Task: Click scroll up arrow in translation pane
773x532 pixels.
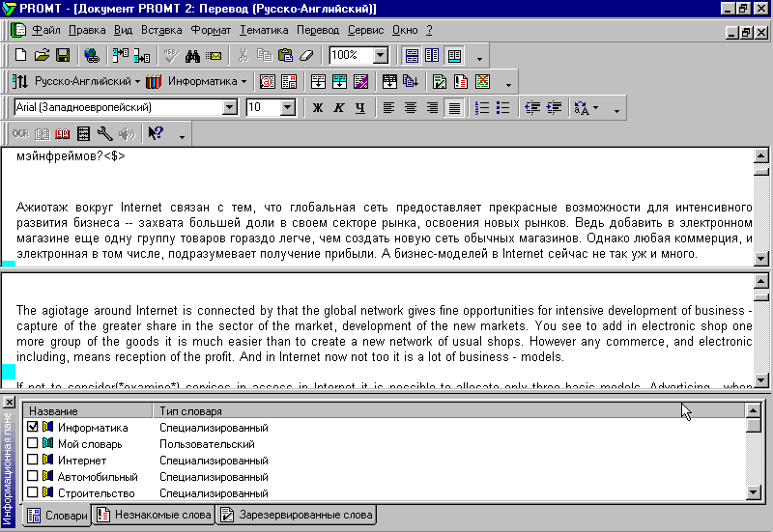Action: pyautogui.click(x=761, y=281)
